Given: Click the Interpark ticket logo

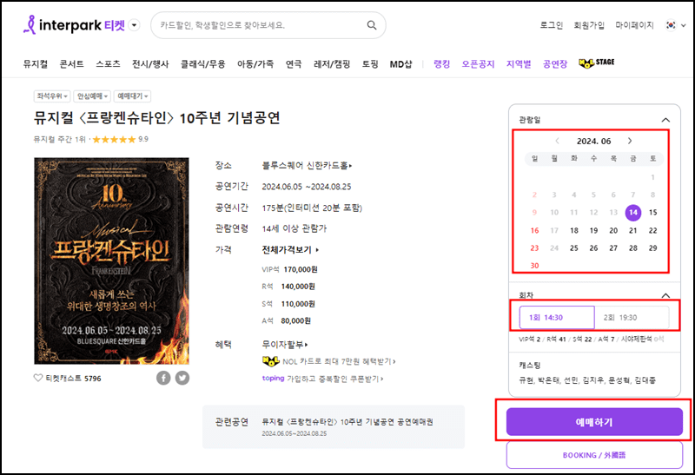Looking at the screenshot, I should pyautogui.click(x=74, y=25).
